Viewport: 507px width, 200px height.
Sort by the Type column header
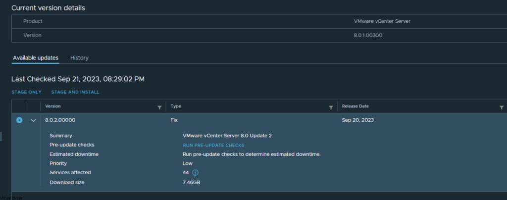[176, 106]
